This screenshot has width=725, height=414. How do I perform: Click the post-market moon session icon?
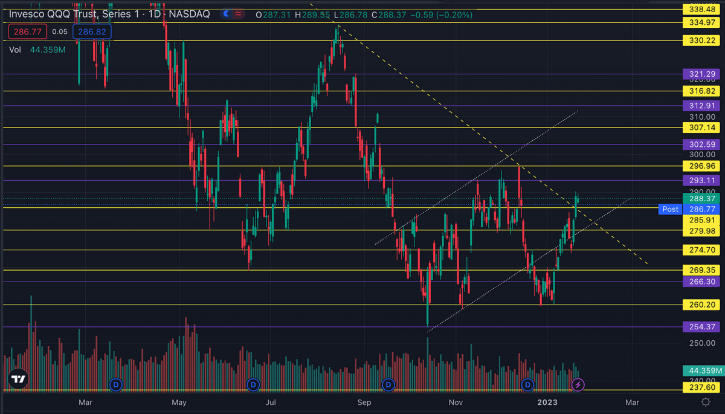226,13
